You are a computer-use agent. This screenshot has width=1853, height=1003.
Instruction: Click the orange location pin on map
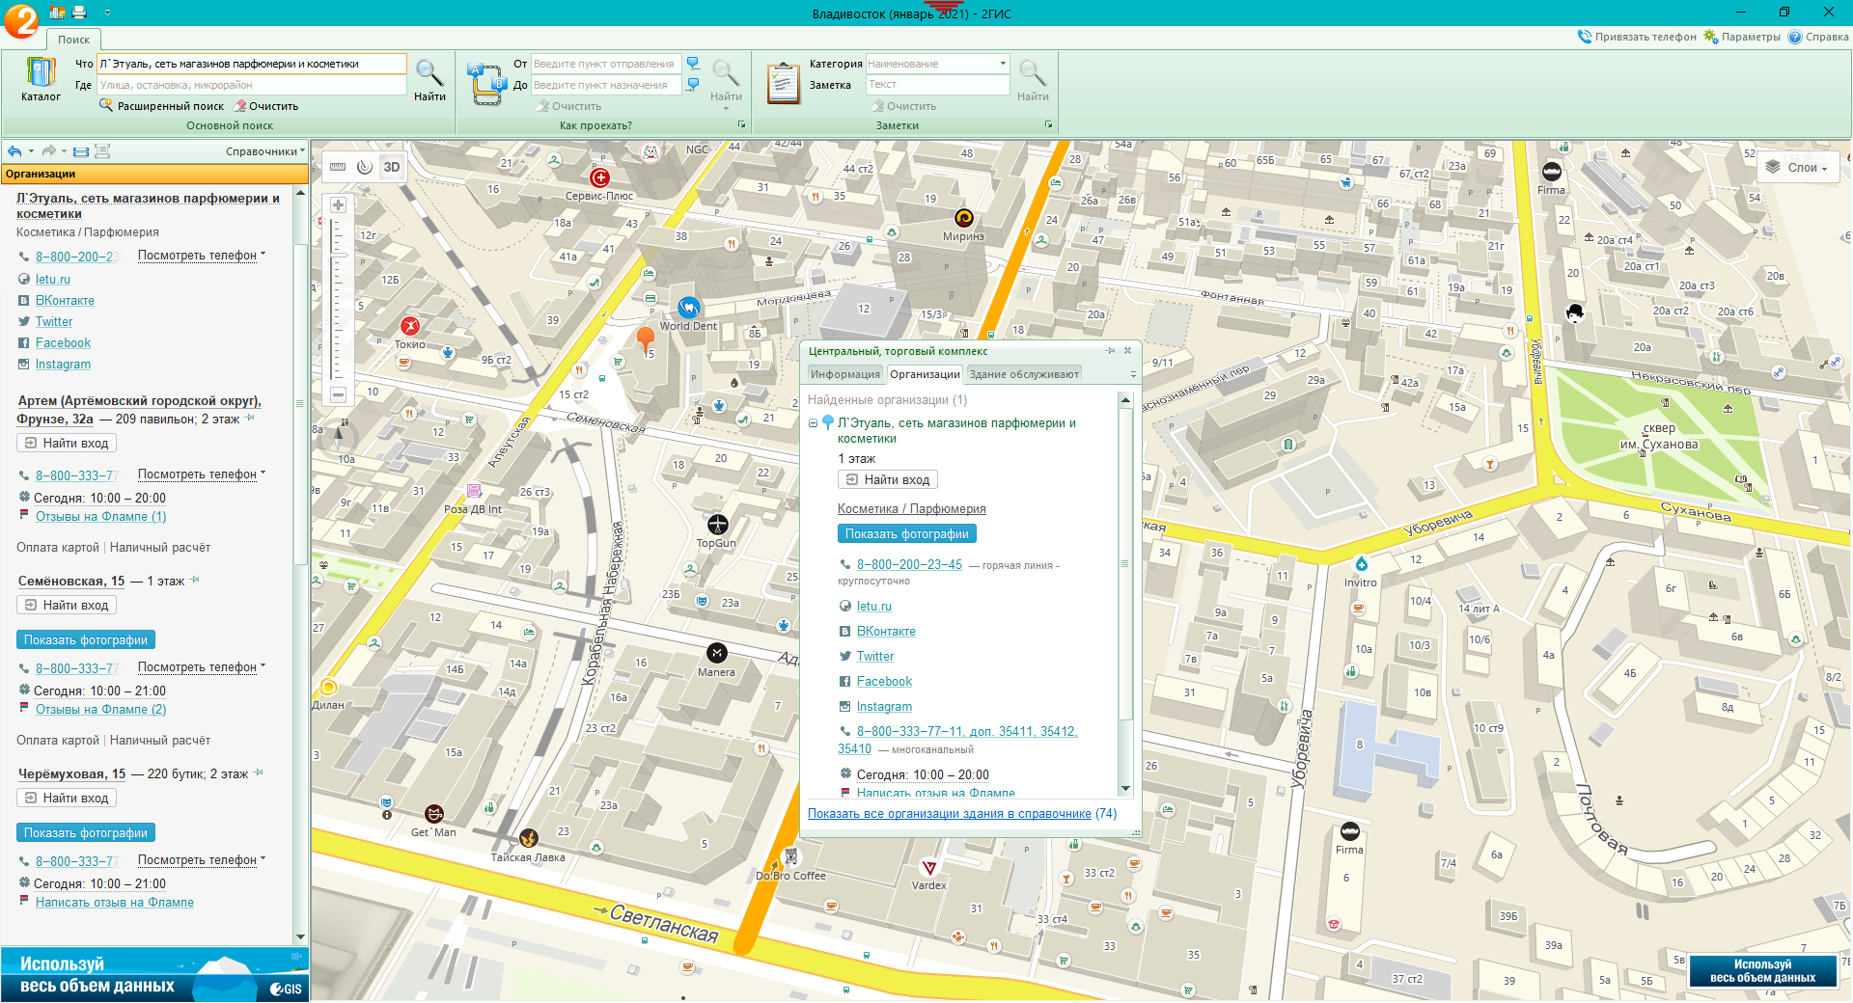[646, 339]
